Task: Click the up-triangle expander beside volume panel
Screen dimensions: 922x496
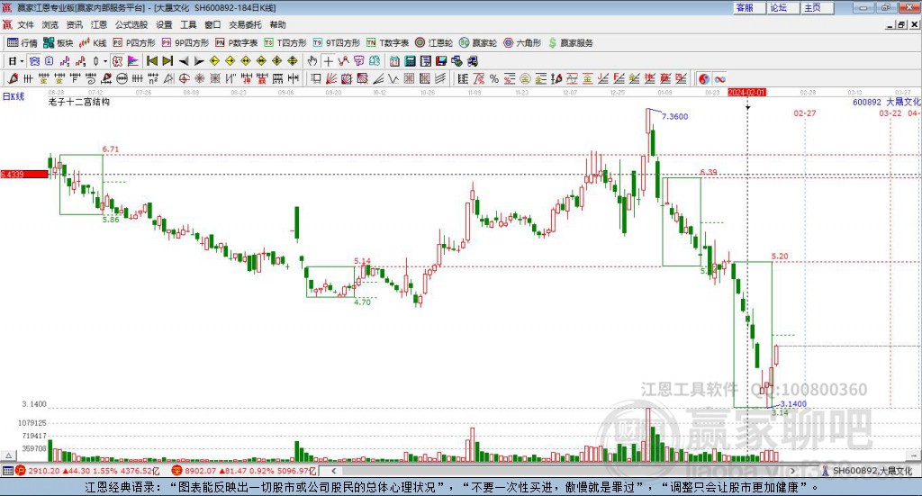Action: point(8,455)
